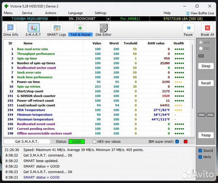This screenshot has width=218, height=183.
Task: Select the PIO radio button
Action: [x=201, y=48]
